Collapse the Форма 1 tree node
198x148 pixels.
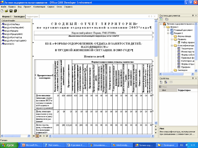165,27
